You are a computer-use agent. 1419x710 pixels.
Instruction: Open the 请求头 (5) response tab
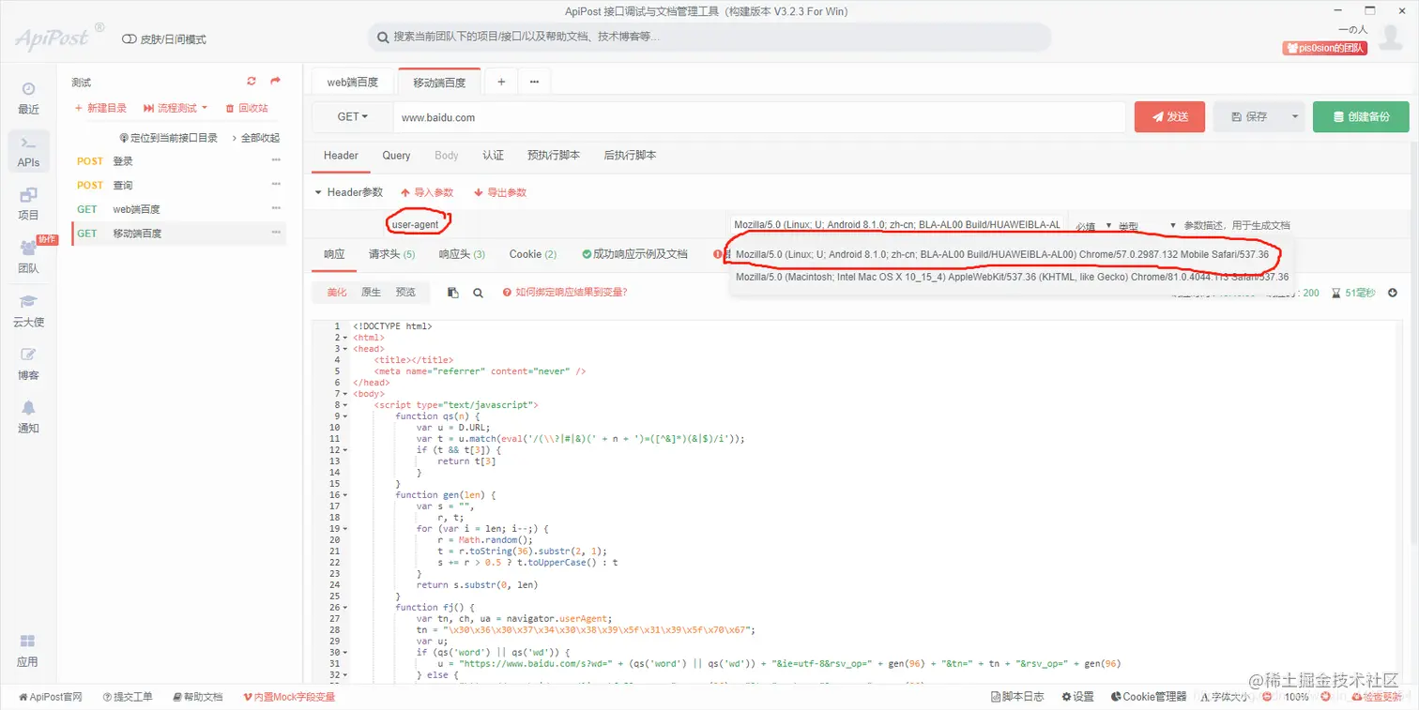coord(392,254)
